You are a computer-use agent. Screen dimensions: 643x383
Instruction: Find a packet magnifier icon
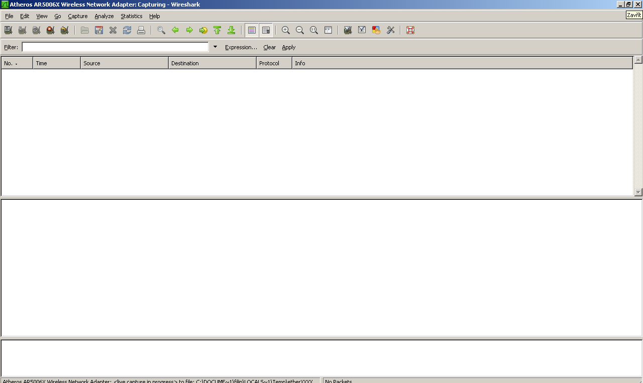click(161, 30)
